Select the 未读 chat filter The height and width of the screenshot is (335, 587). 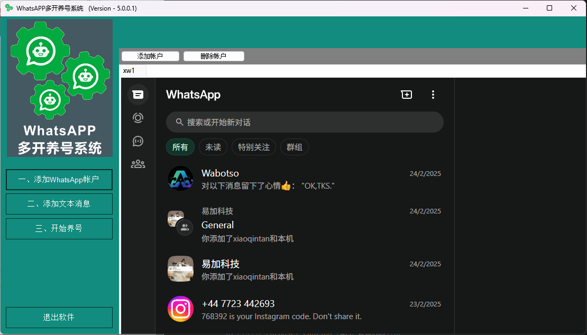[213, 147]
